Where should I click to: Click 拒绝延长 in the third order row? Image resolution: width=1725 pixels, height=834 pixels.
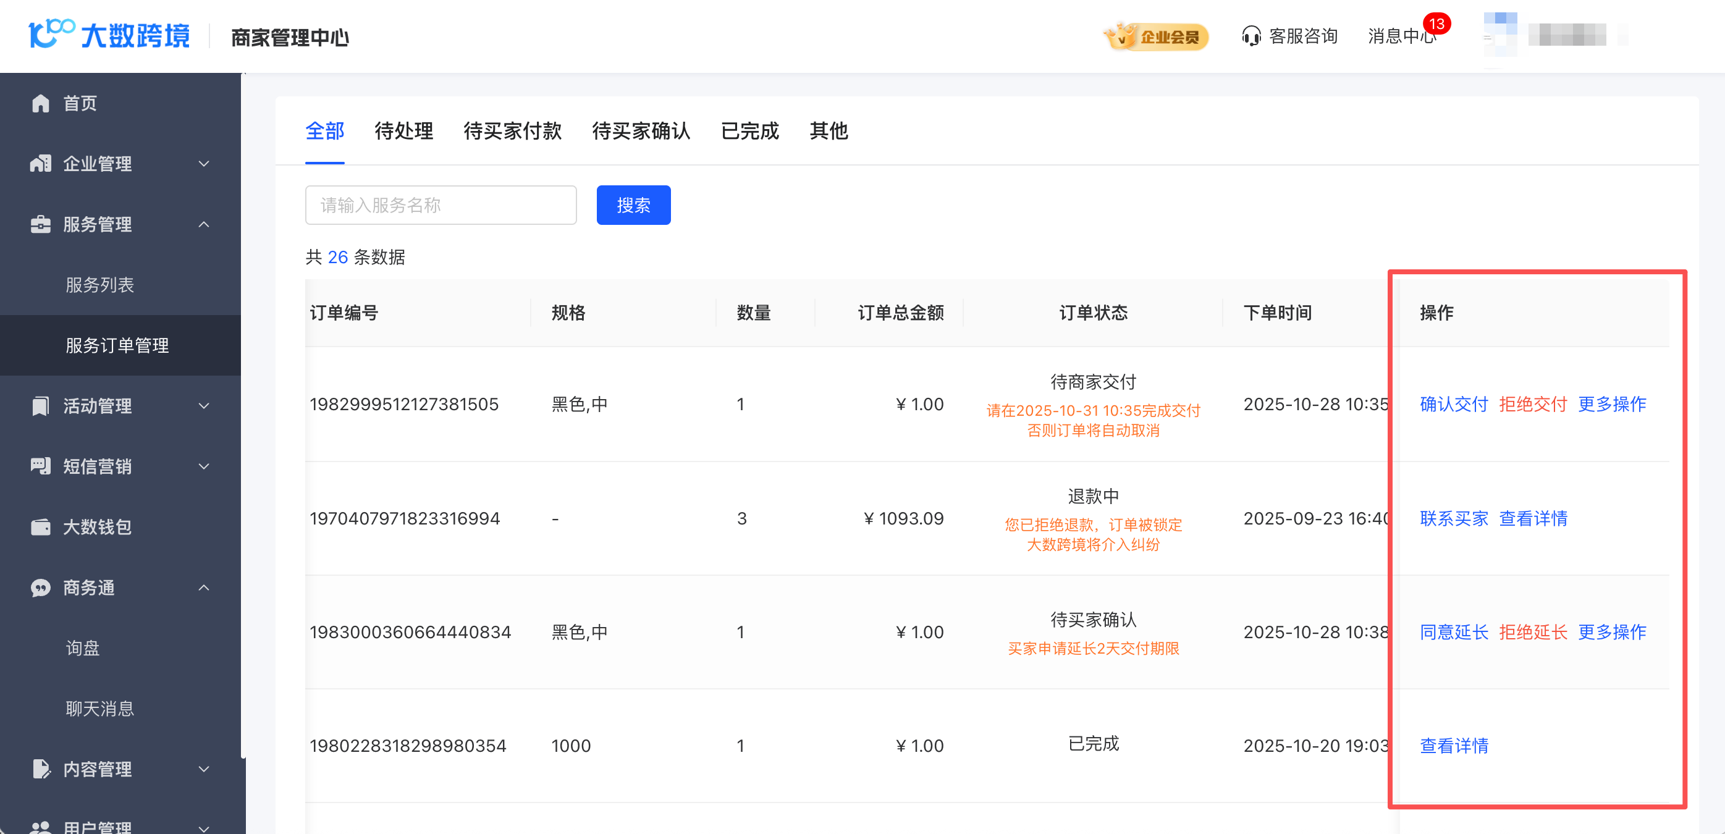coord(1533,631)
